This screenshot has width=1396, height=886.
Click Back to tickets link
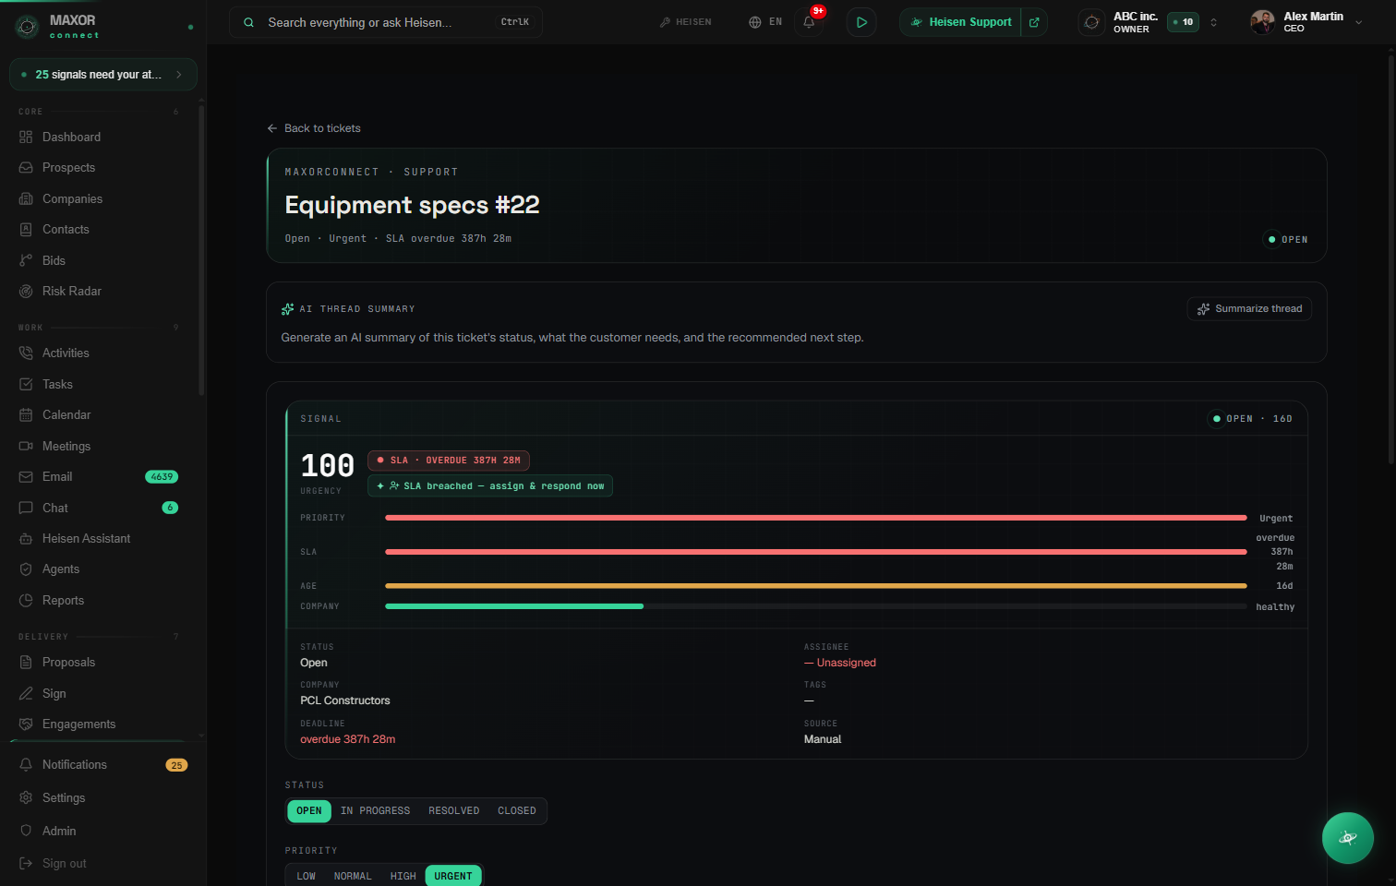[314, 128]
